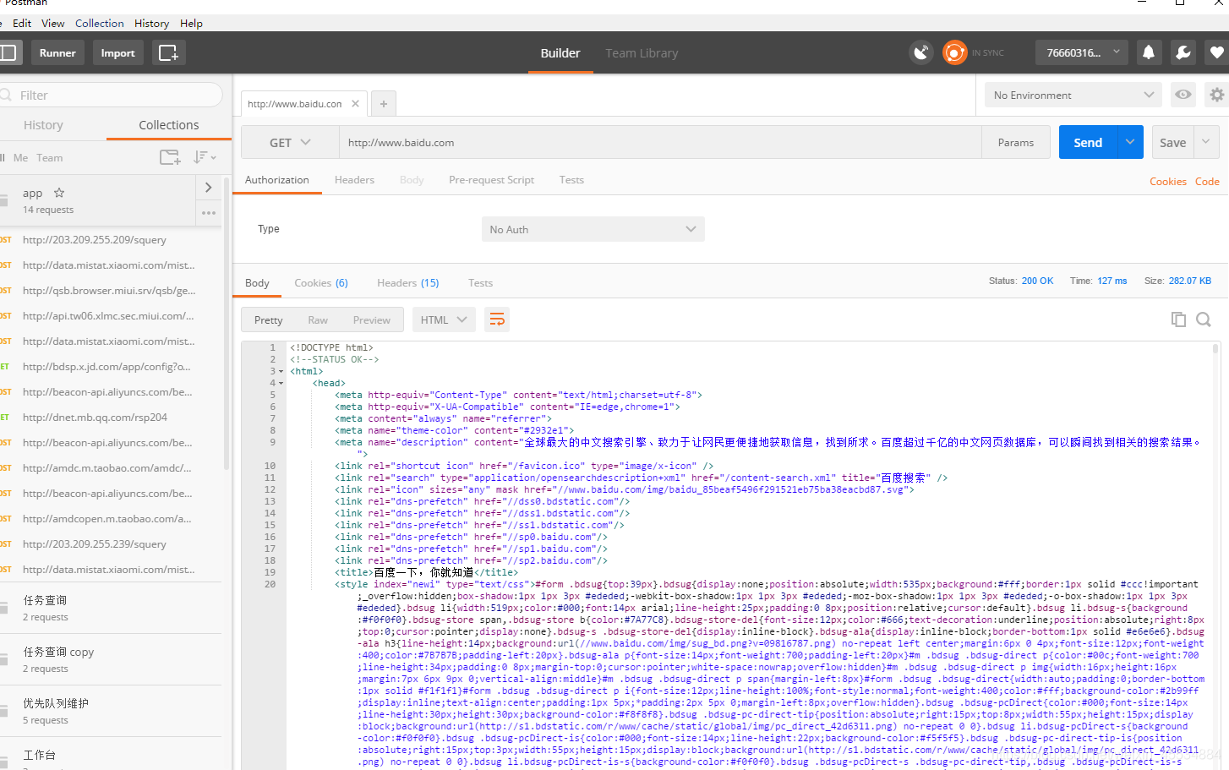Open the Pre-request Script tab
1229x770 pixels.
tap(491, 180)
